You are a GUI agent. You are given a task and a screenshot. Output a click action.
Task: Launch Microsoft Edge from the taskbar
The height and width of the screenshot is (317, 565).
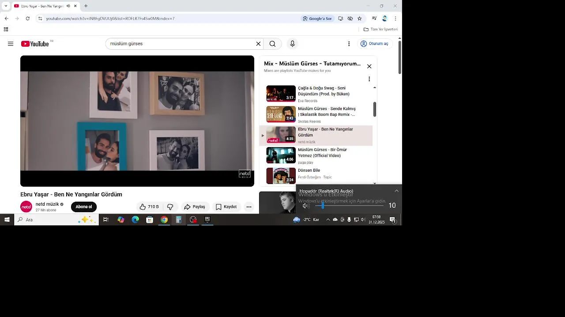coord(135,220)
